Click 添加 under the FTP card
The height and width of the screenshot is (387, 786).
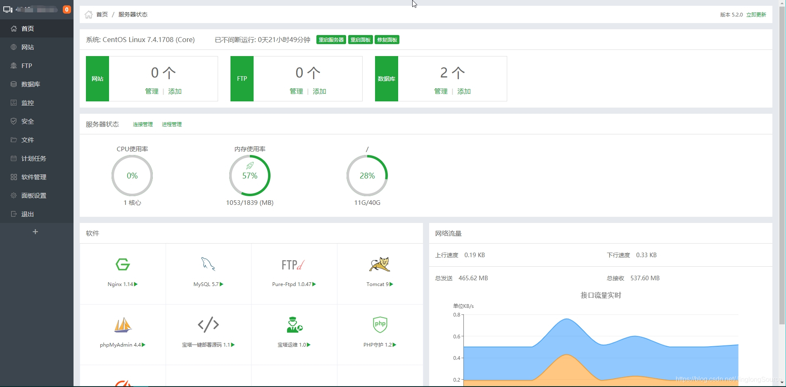coord(319,91)
